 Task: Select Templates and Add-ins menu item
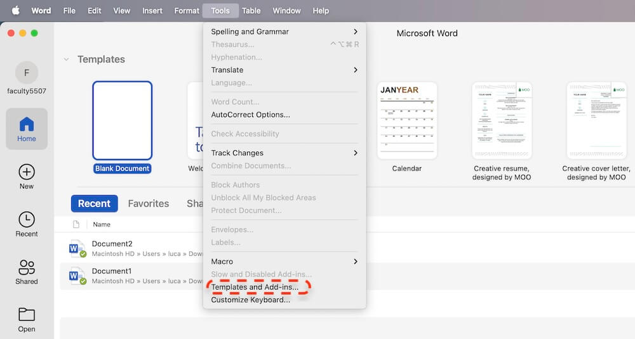point(284,287)
